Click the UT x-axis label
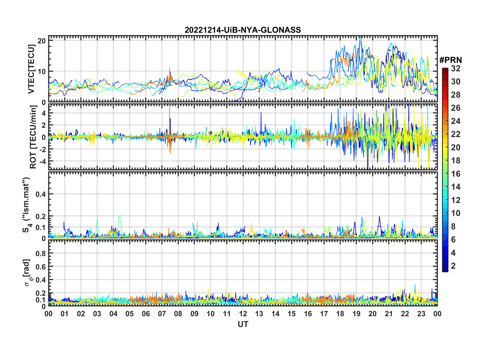This screenshot has height=340, width=486. click(243, 324)
